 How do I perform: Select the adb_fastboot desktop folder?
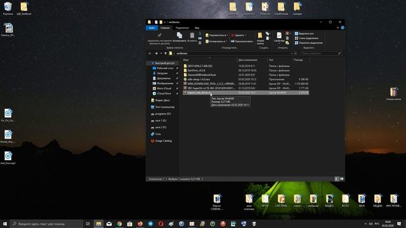point(24,8)
